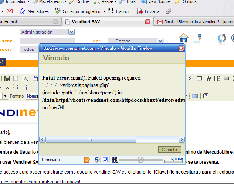
Task: Click the scroll left arrow in popup
Action: click(x=42, y=140)
